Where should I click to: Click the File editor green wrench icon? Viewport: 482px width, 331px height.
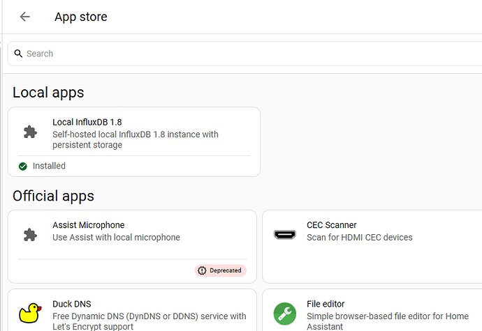tap(284, 314)
